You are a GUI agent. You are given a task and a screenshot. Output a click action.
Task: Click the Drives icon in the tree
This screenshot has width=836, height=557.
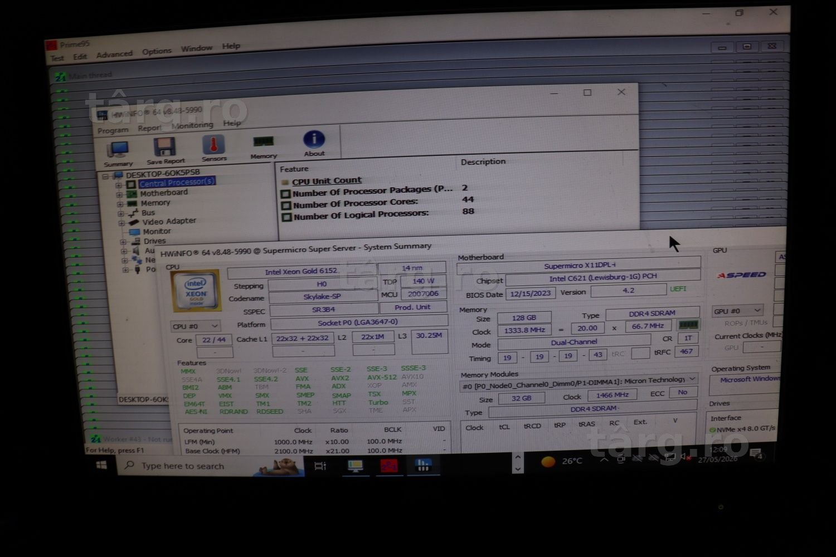tap(135, 241)
